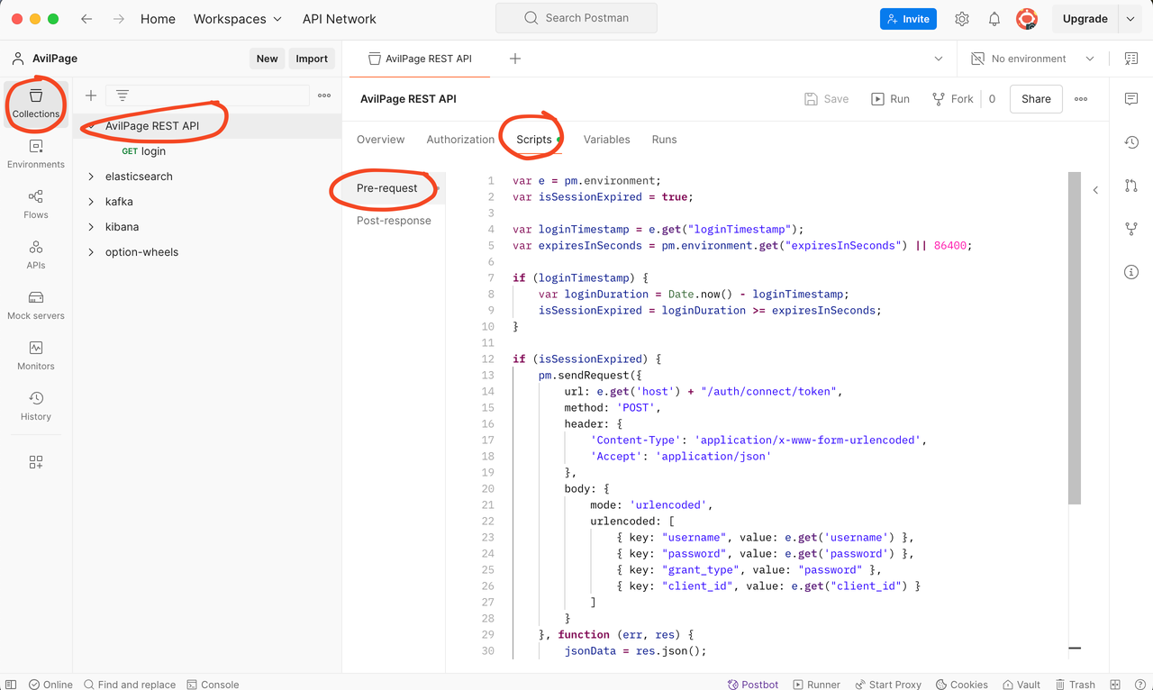The height and width of the screenshot is (690, 1153).
Task: Open the No environment selector
Action: tap(1031, 59)
